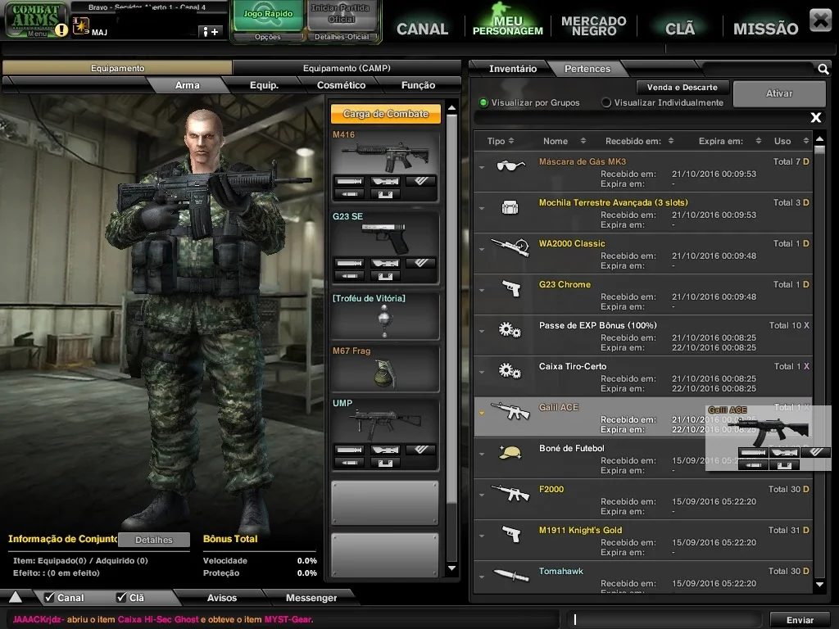Open the Cosmético sub-tab
The image size is (839, 629).
[x=341, y=85]
